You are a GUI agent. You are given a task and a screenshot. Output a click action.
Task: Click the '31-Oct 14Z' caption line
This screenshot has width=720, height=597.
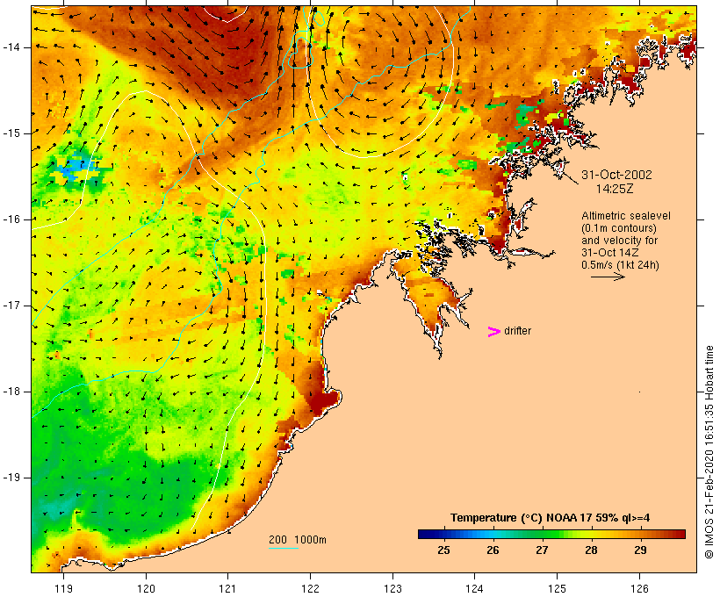609,253
